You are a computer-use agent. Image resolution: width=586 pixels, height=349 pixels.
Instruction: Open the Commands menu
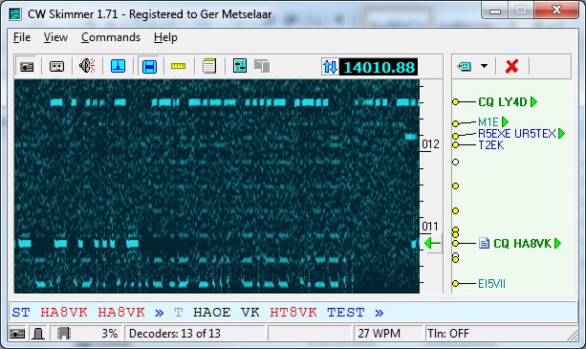[111, 37]
